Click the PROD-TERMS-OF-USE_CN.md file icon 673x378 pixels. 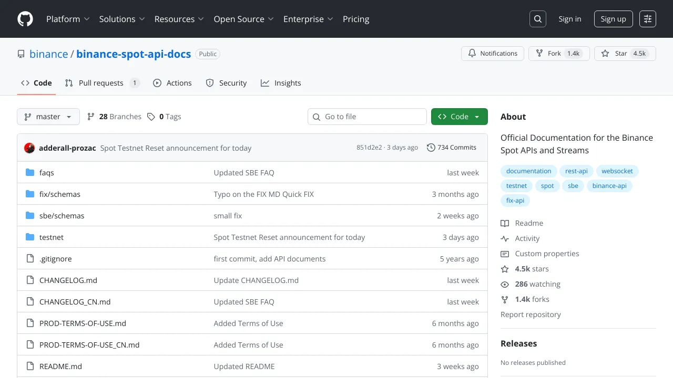click(x=30, y=344)
